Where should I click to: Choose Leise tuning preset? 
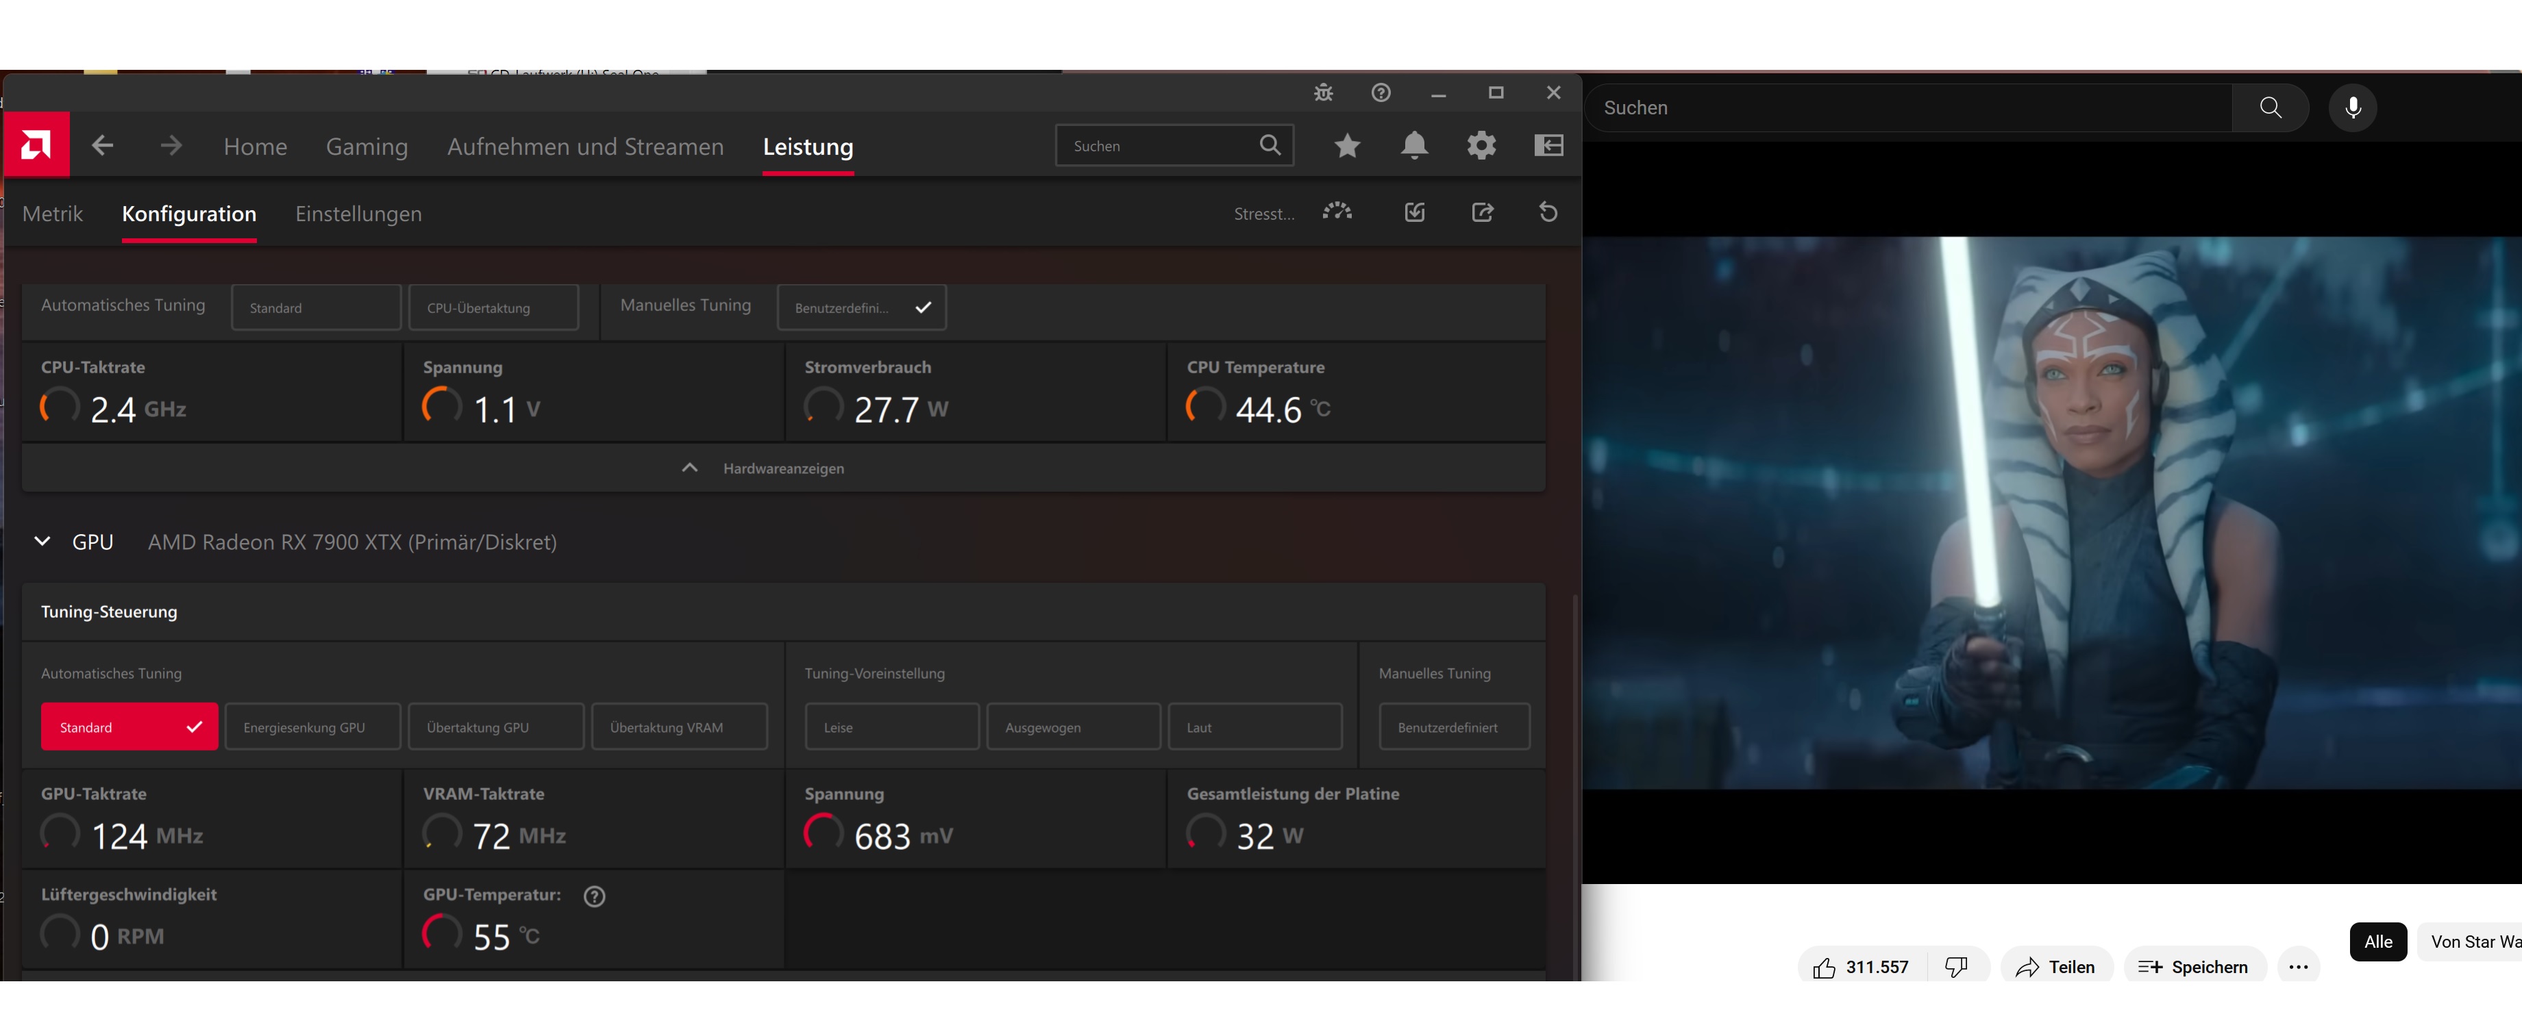coord(891,727)
